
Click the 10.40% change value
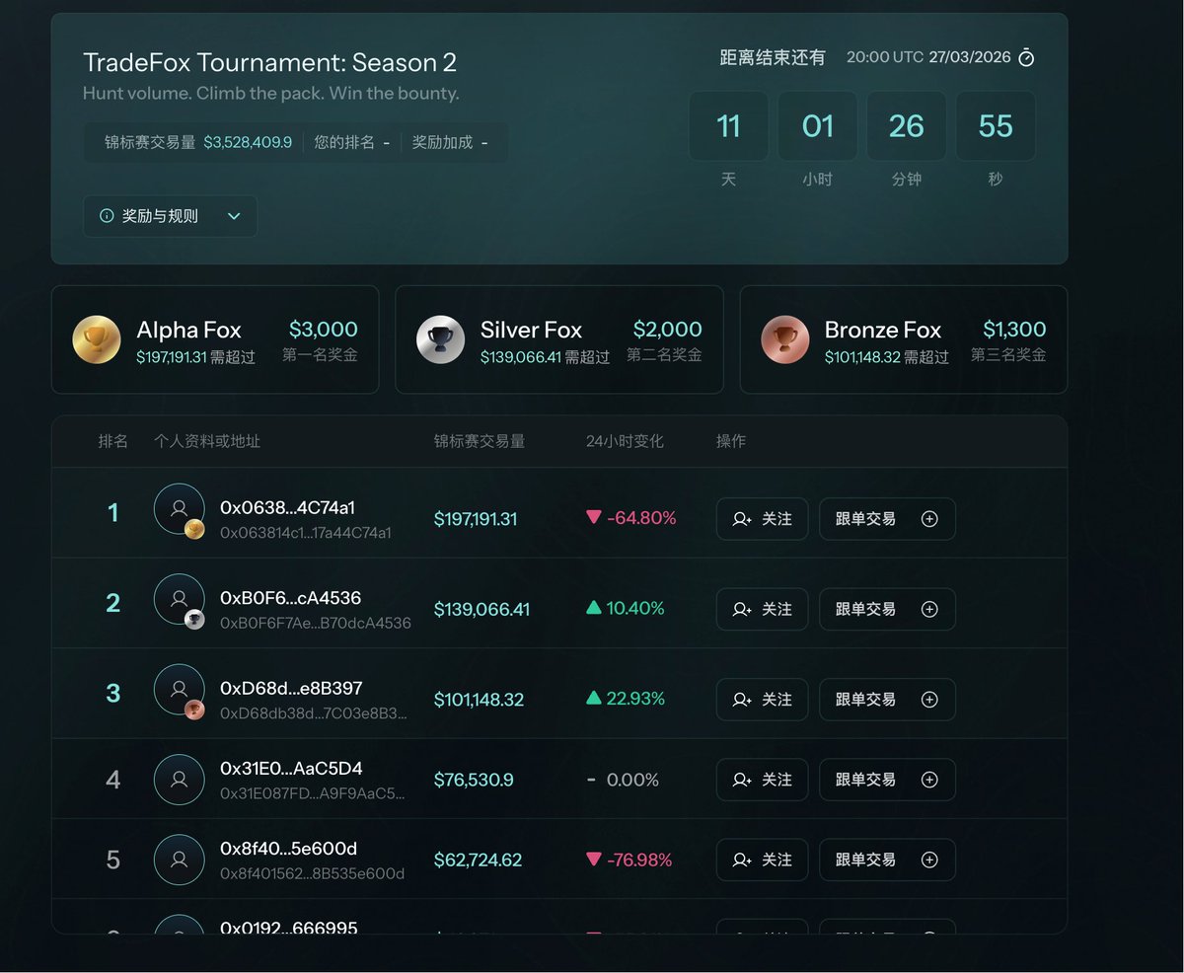coord(635,608)
